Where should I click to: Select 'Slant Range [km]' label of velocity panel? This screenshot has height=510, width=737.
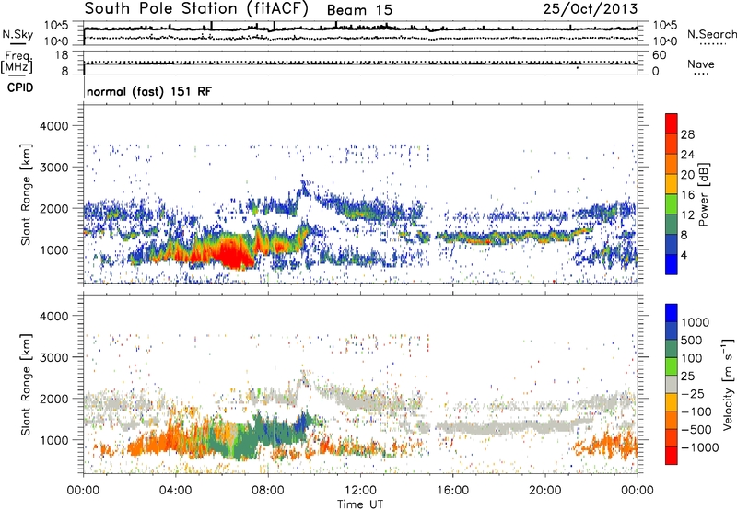26,385
